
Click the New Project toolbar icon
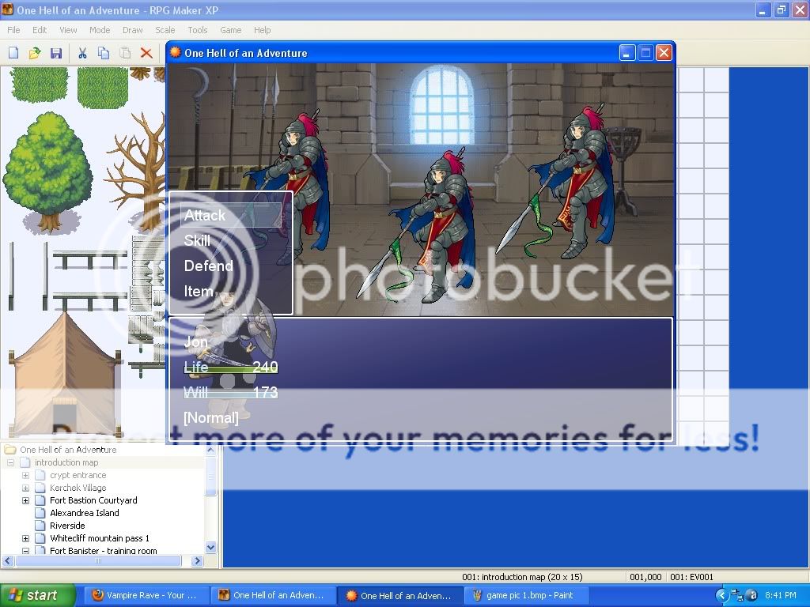tap(13, 53)
